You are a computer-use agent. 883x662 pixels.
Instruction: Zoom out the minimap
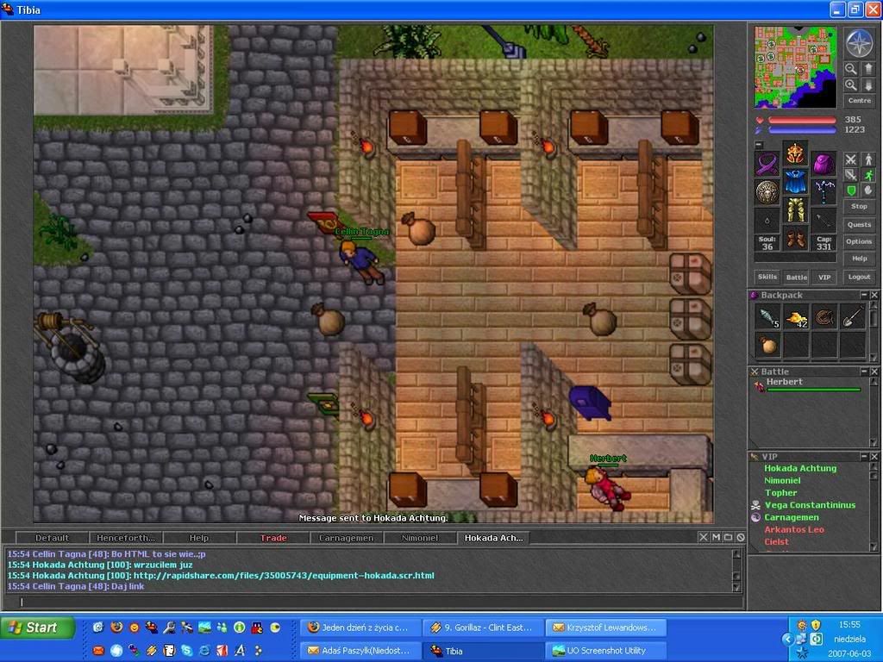click(x=851, y=69)
